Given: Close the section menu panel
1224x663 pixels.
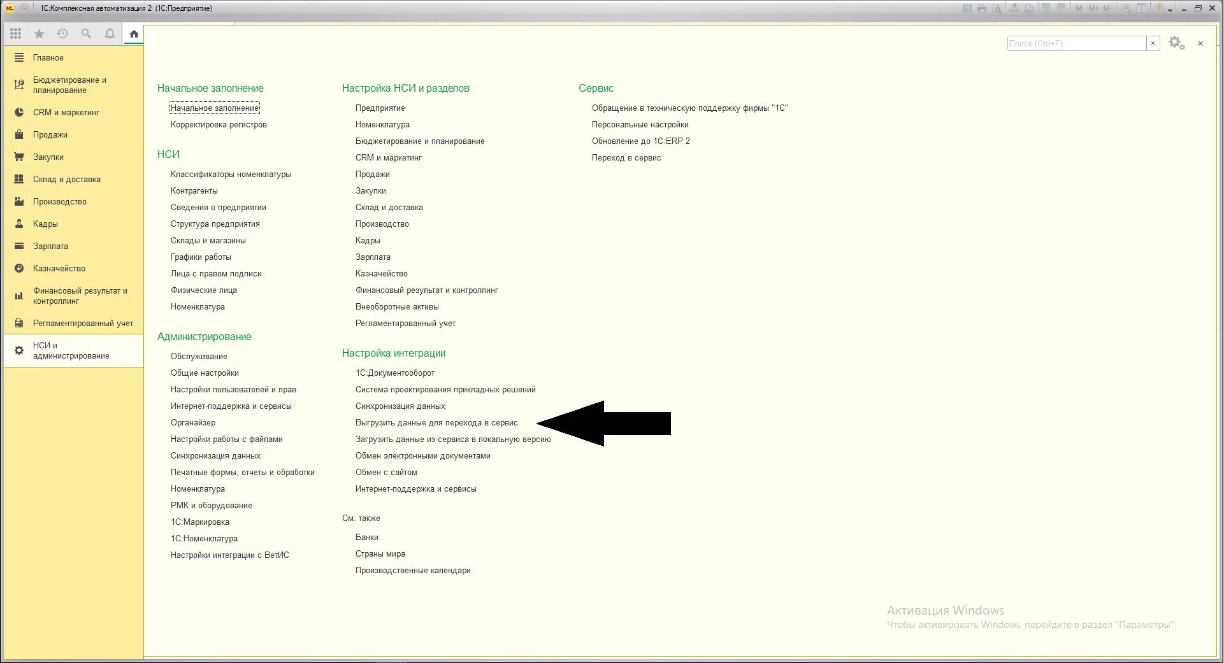Looking at the screenshot, I should point(1200,43).
